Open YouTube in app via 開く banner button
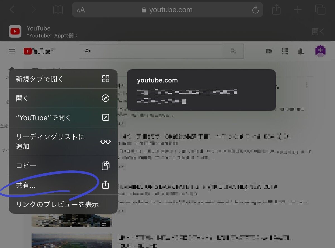335x248 pixels. click(x=318, y=31)
